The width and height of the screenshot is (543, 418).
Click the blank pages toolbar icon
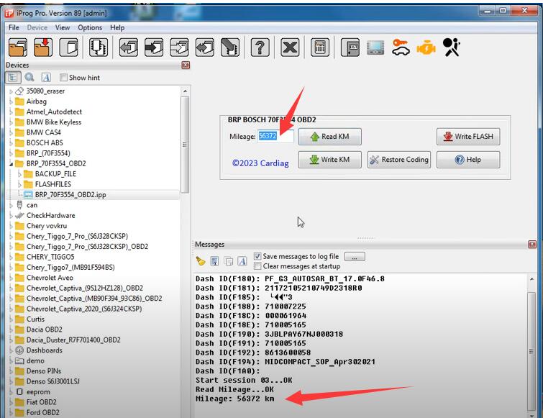click(68, 47)
